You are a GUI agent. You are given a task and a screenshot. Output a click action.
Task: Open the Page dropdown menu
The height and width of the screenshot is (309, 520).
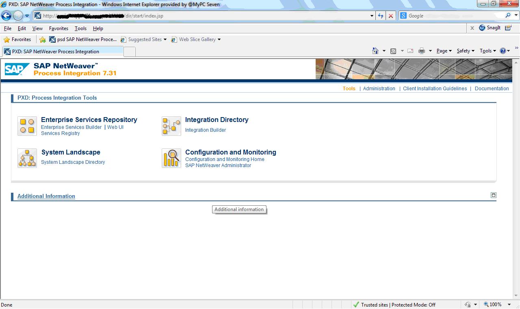(x=444, y=51)
